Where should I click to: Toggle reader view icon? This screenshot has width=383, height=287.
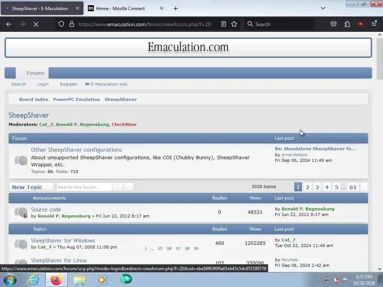224,24
